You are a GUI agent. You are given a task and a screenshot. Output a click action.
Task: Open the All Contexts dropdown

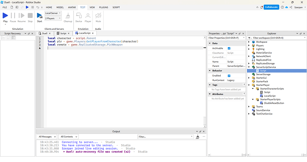[69, 137]
